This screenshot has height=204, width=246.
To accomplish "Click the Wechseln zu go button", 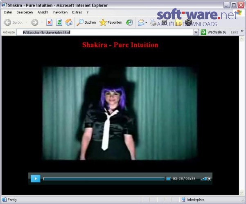I will tap(214, 32).
